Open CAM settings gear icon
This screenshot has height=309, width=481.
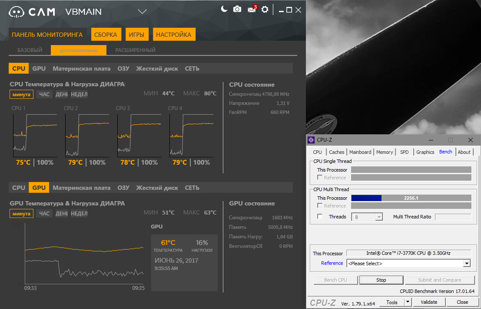click(x=265, y=10)
